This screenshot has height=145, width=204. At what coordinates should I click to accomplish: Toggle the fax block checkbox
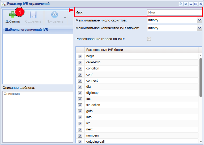click(80, 99)
